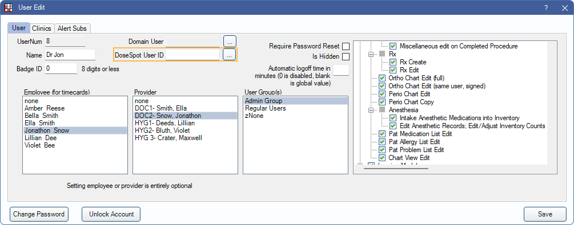Switch to the Alert Subs tab
Viewport: 574px width, 225px height.
[73, 28]
